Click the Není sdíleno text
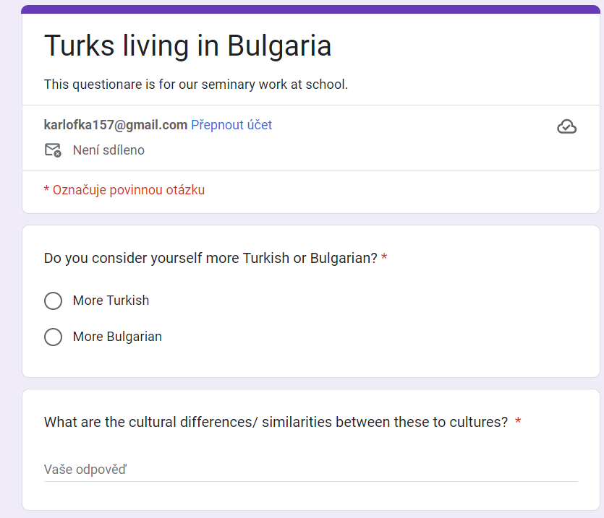The width and height of the screenshot is (604, 518). coord(109,150)
